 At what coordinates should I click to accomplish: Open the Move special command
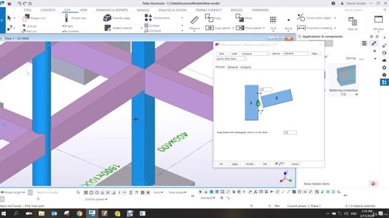pos(249,28)
